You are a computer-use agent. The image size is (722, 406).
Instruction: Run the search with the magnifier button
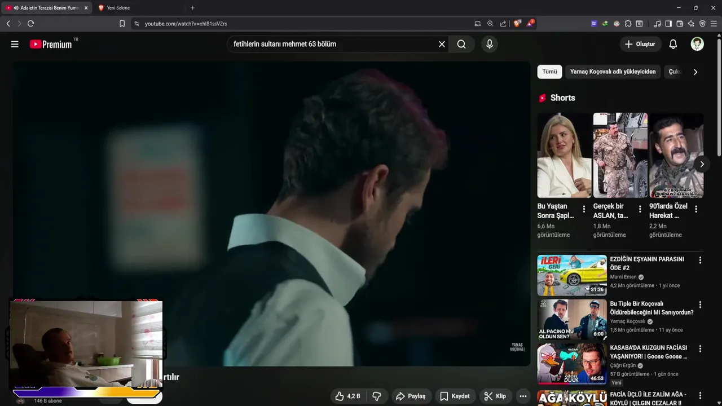pyautogui.click(x=461, y=44)
